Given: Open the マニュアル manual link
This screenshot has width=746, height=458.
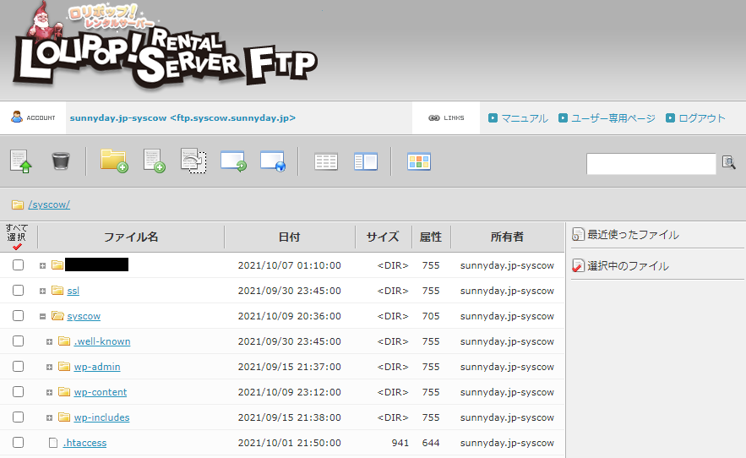Looking at the screenshot, I should pos(524,118).
